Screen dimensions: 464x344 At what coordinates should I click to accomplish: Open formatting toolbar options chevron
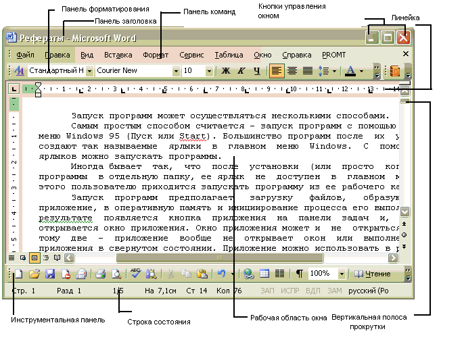(377, 71)
